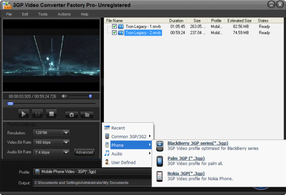The height and width of the screenshot is (195, 286).
Task: Take a snapshot with camera icon
Action: [71, 114]
